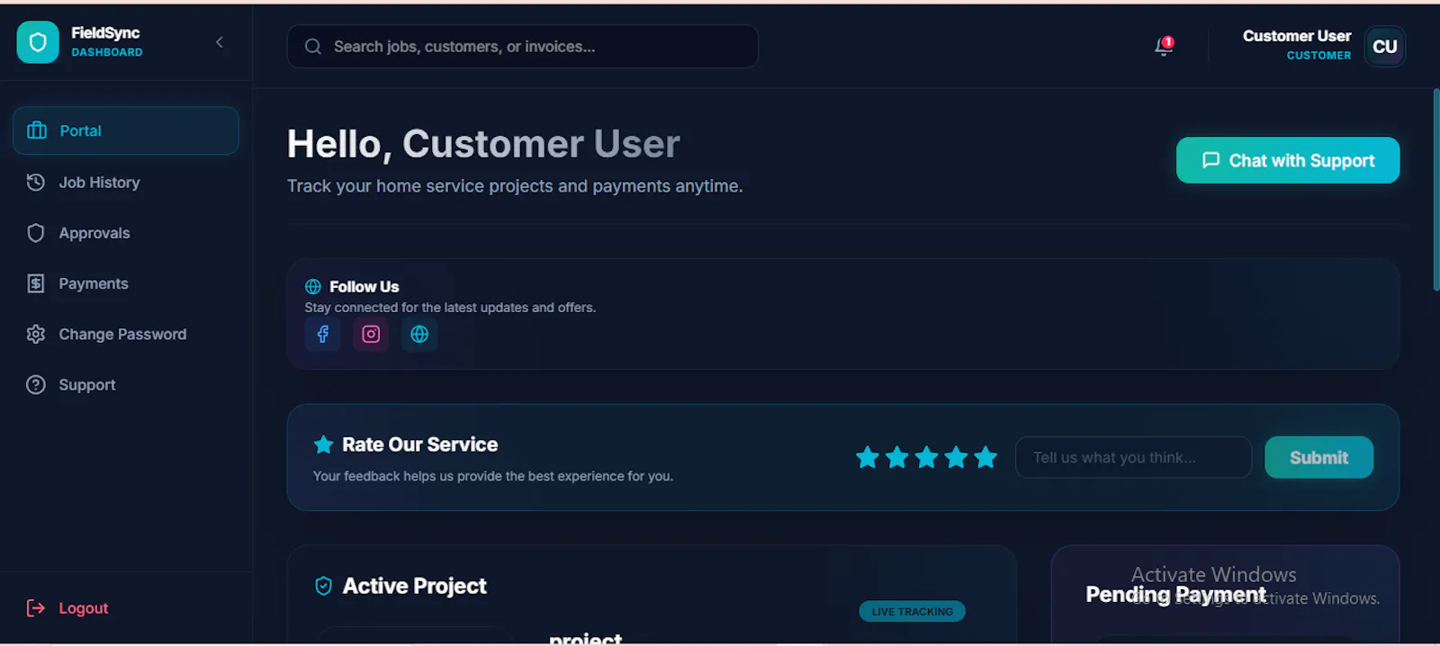Screen dimensions: 1440x646
Task: Click the Customer User name in header
Action: tap(1297, 36)
